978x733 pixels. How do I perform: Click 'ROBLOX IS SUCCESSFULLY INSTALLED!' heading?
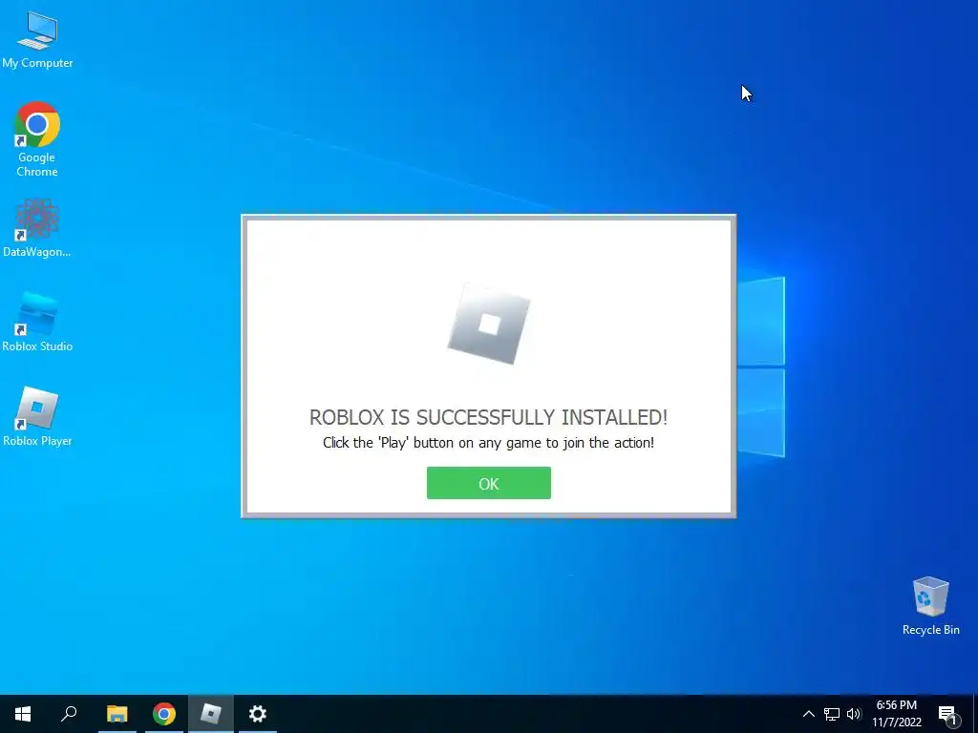[x=488, y=417]
